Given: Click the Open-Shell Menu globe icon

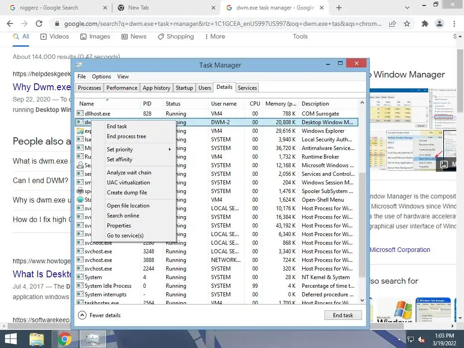Looking at the screenshot, I should 80,199.
